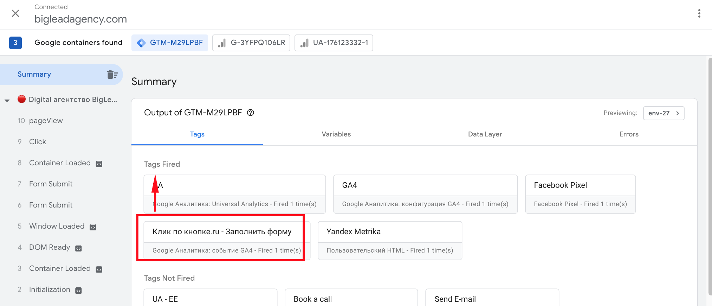Click the vertical scrollbar on the right

710,176
